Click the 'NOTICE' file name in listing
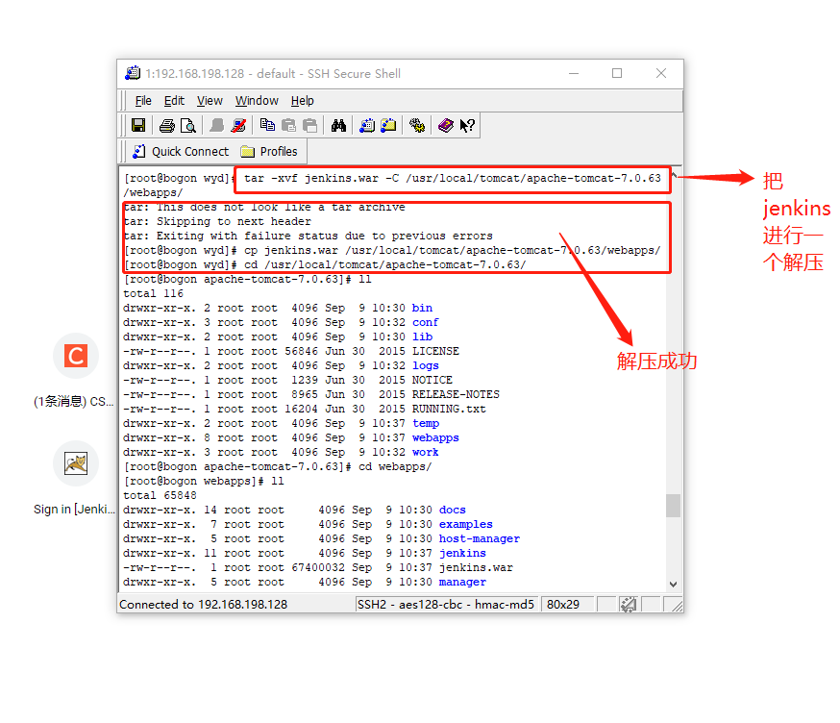The image size is (840, 723). pyautogui.click(x=432, y=380)
